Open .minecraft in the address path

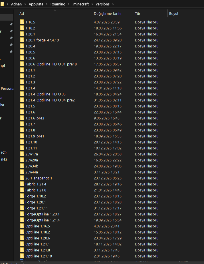click(80, 4)
